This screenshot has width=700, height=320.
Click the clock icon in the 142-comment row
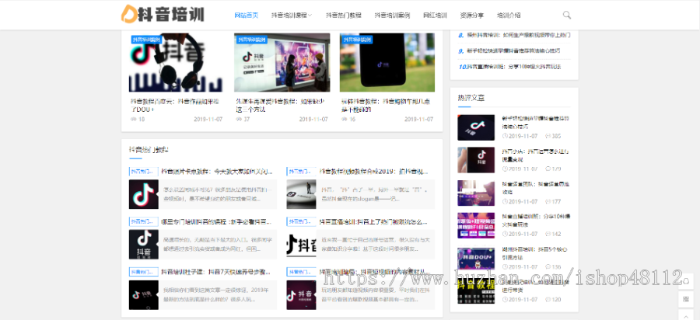click(505, 234)
